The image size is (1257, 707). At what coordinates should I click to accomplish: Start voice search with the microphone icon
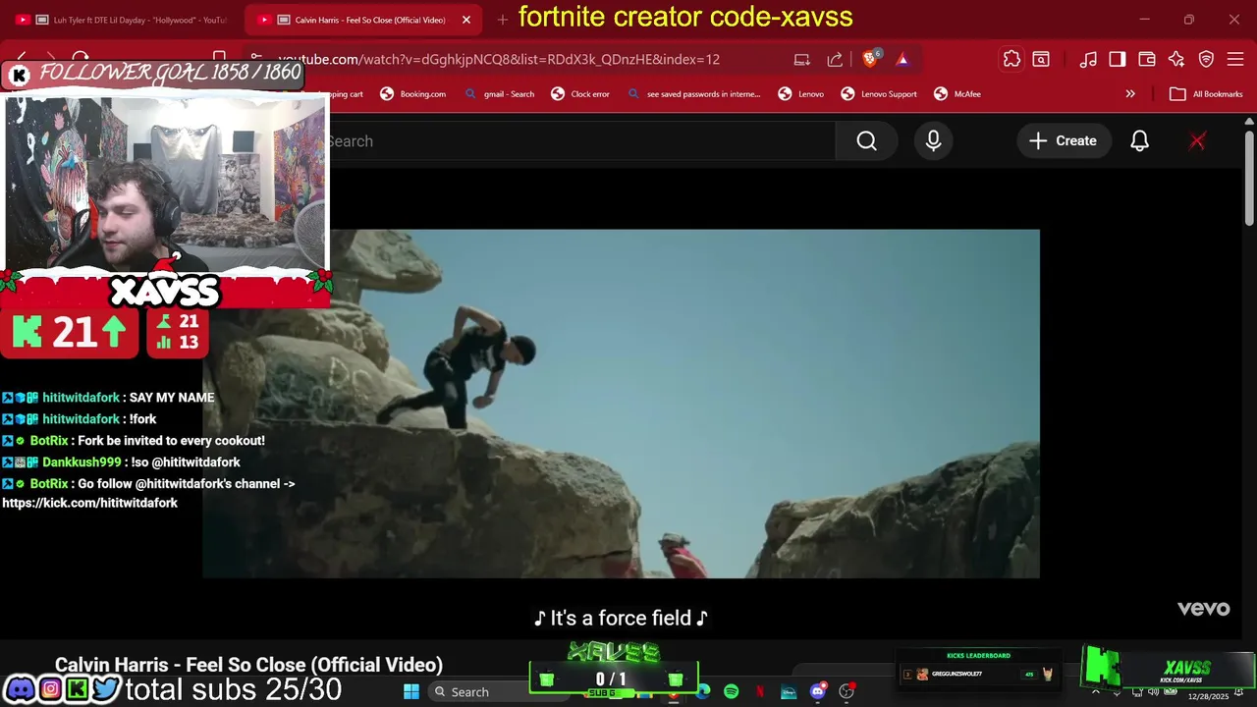[x=933, y=141]
